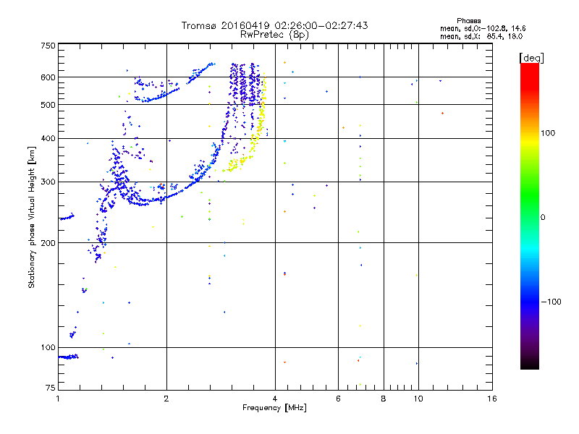Click the 'Phases' header label
Screen dimensions: 579x434
pos(468,21)
